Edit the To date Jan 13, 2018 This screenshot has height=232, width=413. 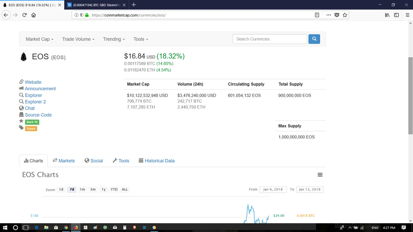tap(309, 189)
